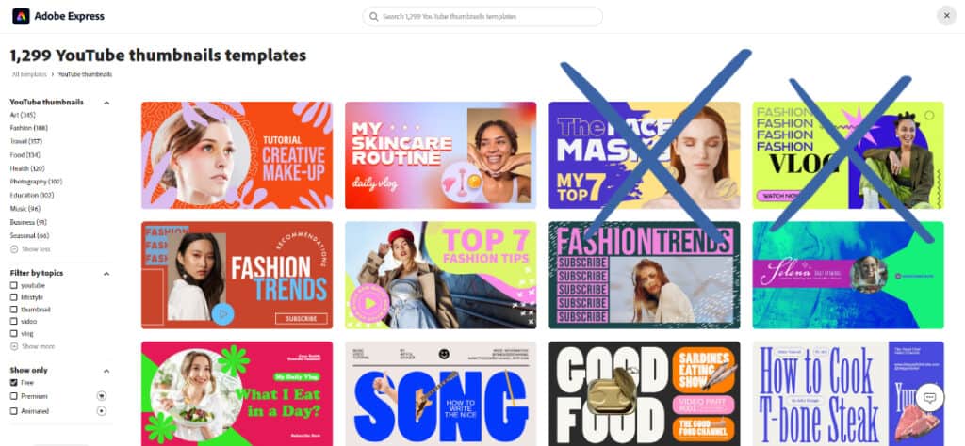
Task: Click the Adobe Express logo icon
Action: coord(21,17)
